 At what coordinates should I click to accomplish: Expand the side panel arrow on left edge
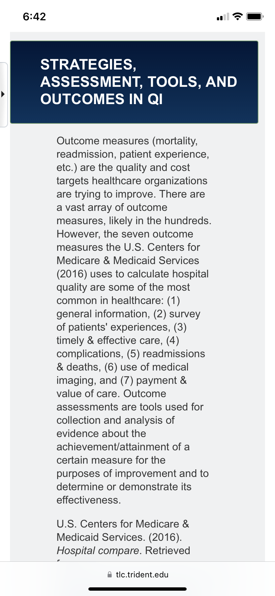click(3, 94)
